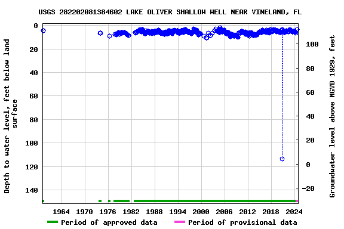This screenshot has width=344, height=229.
Task: Click x-axis year label 2018
Action: (x=271, y=212)
